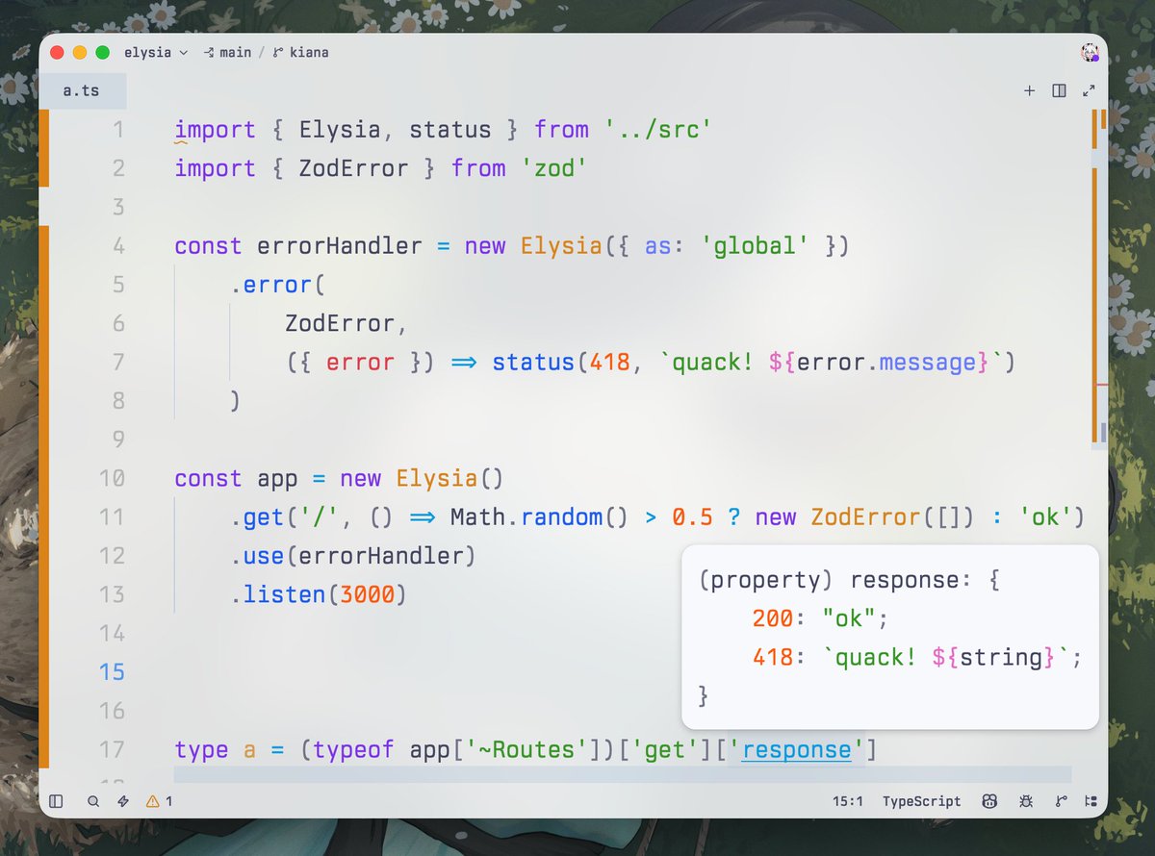Click typeof keyword on line 17
This screenshot has width=1155, height=856.
click(x=353, y=749)
